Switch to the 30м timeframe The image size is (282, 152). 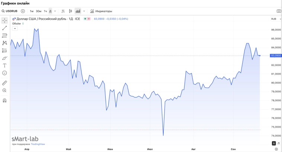(39, 11)
